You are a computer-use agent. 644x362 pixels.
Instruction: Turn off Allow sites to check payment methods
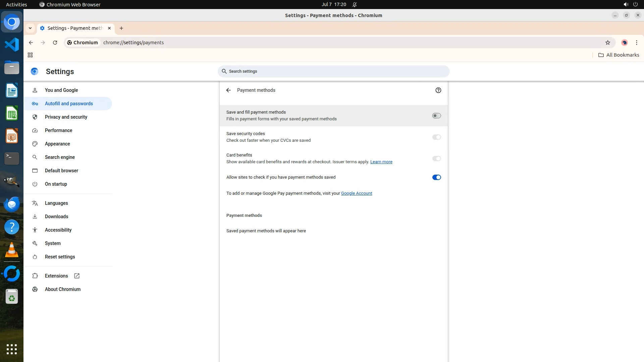(x=436, y=177)
